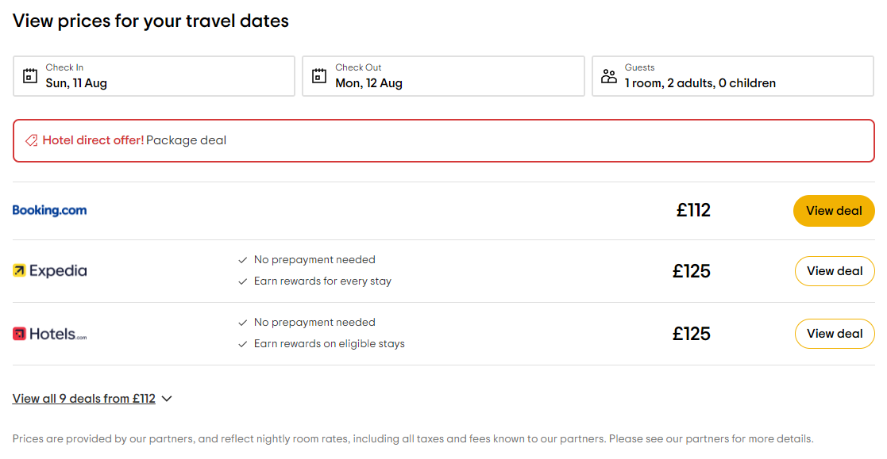Click the £125 Expedia price
The width and height of the screenshot is (887, 459).
691,271
